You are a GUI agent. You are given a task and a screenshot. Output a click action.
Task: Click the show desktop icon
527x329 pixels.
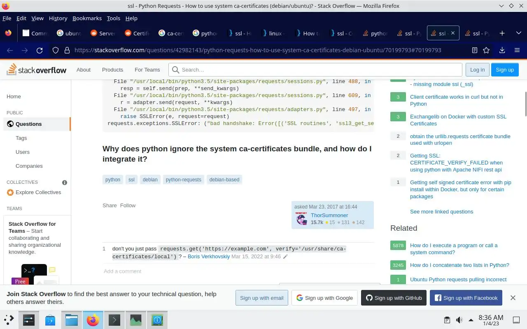click(516, 320)
